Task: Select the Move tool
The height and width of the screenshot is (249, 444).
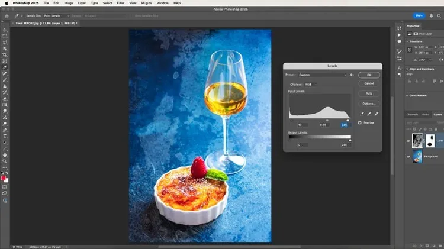Action: tap(5, 30)
